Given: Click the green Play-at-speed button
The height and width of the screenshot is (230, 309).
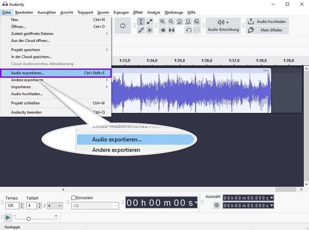Looking at the screenshot, I should point(8,218).
